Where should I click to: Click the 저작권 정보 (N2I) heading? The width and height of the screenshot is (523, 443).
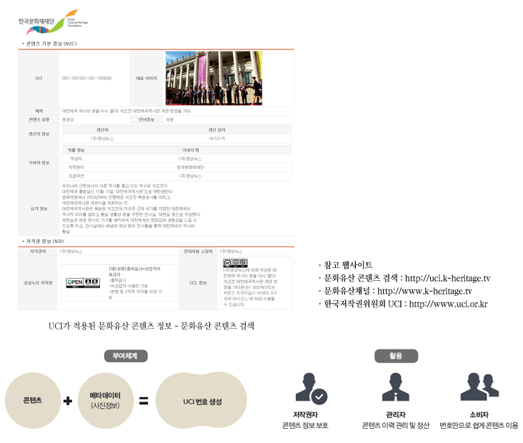coord(45,242)
